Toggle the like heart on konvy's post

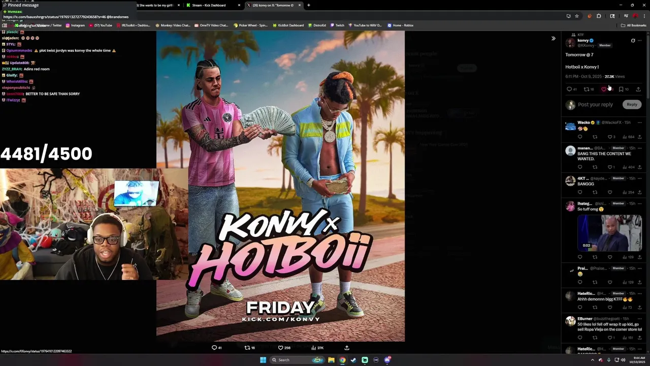[x=604, y=89]
